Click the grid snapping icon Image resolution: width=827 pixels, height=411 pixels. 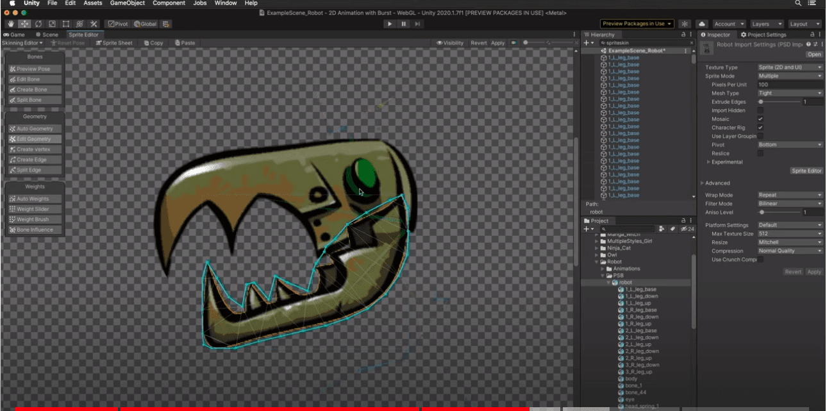click(x=167, y=24)
